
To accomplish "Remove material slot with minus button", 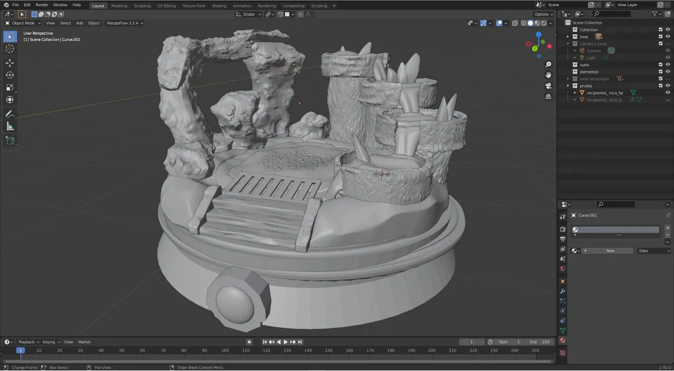I will click(668, 235).
